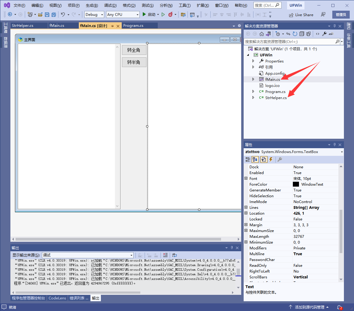The image size is (354, 311).
Task: Collapse All in Solution Explorer
Action: tap(302, 34)
